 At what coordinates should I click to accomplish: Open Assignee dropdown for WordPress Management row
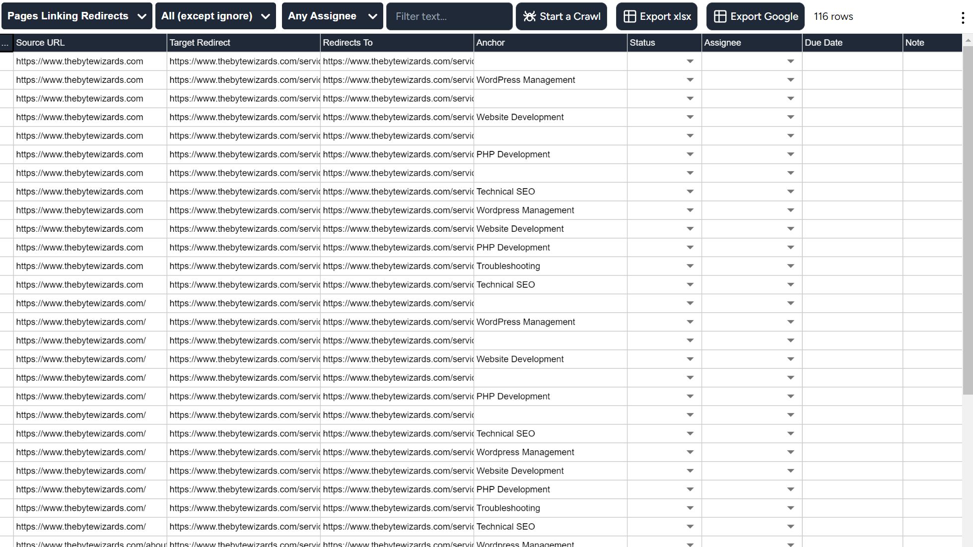[790, 80]
